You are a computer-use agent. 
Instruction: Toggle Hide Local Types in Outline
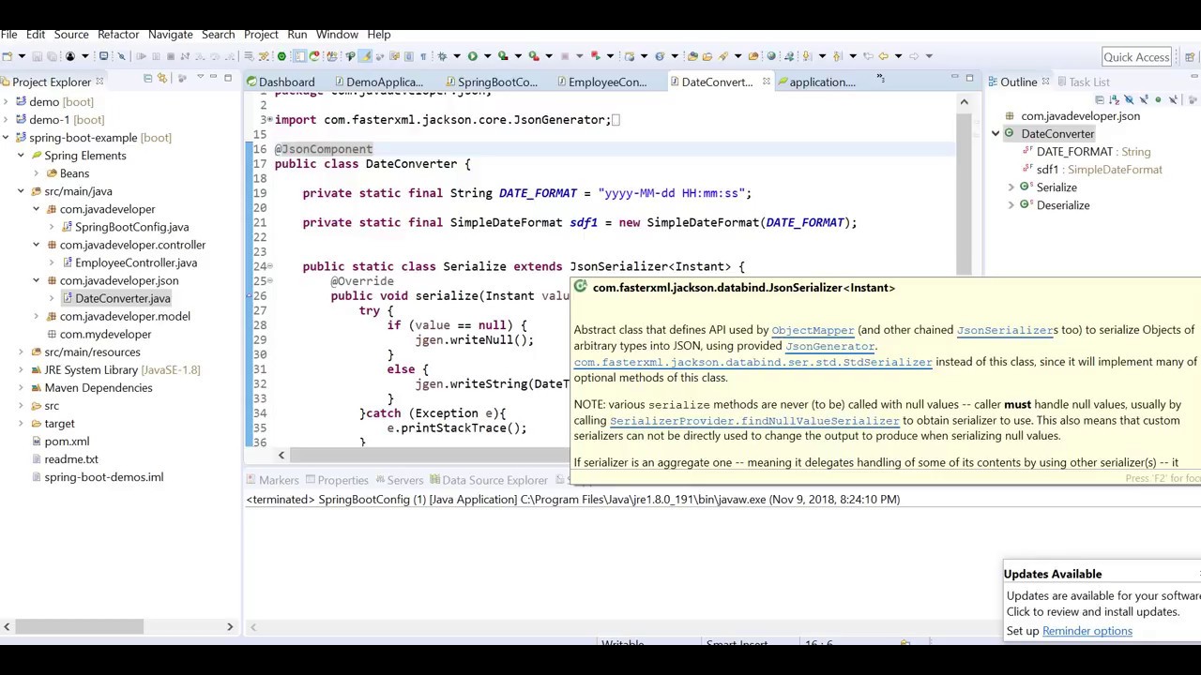point(1173,99)
